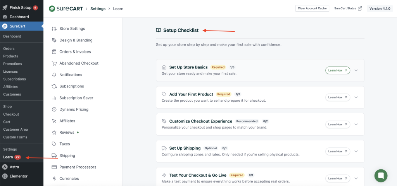
Task: Click the Astra icon in the sidebar
Action: pos(5,167)
